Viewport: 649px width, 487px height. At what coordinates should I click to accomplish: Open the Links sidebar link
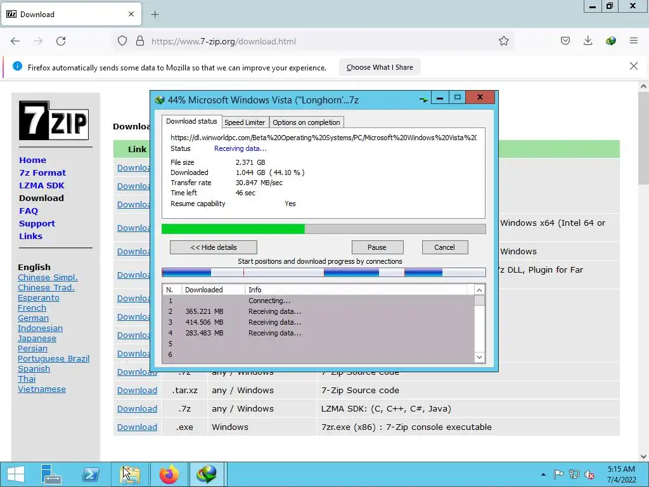(x=30, y=236)
